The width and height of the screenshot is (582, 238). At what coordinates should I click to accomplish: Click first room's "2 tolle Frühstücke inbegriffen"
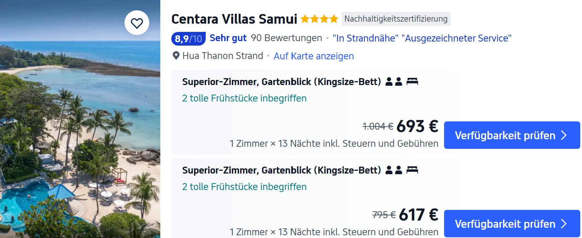244,98
